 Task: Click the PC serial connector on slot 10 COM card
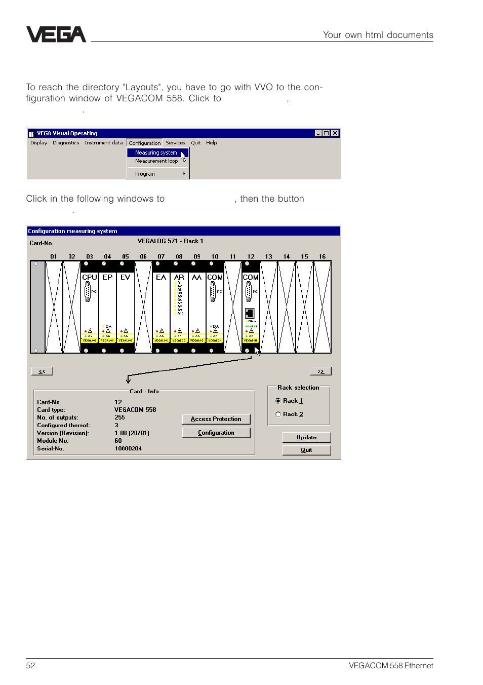coord(213,292)
